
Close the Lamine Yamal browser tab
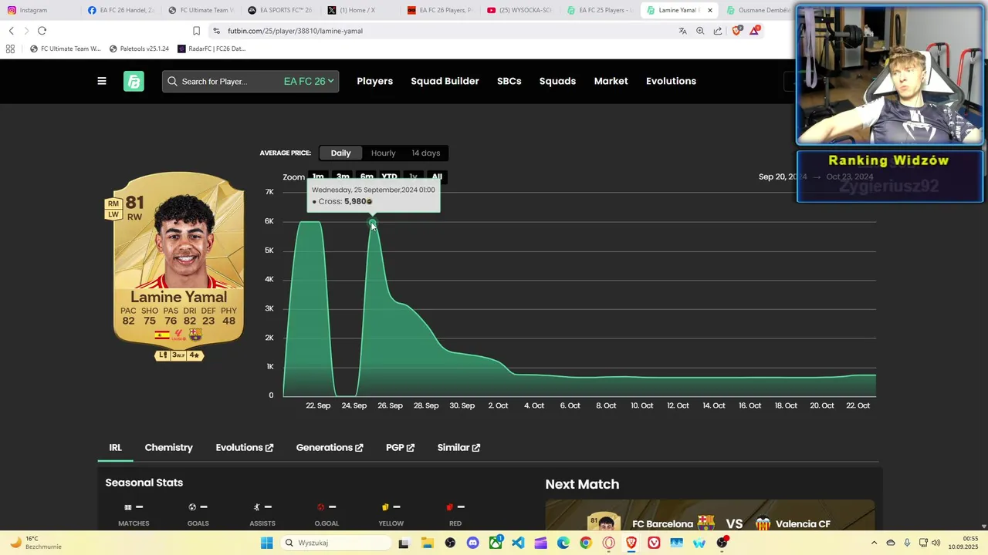point(710,10)
